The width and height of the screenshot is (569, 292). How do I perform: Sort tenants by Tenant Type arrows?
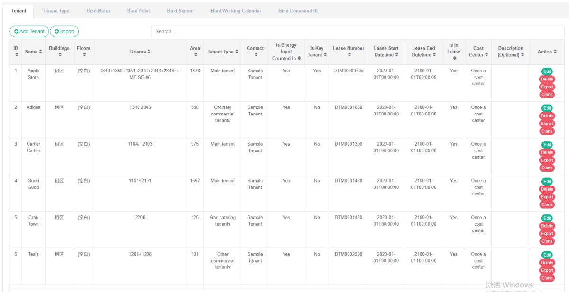(237, 52)
